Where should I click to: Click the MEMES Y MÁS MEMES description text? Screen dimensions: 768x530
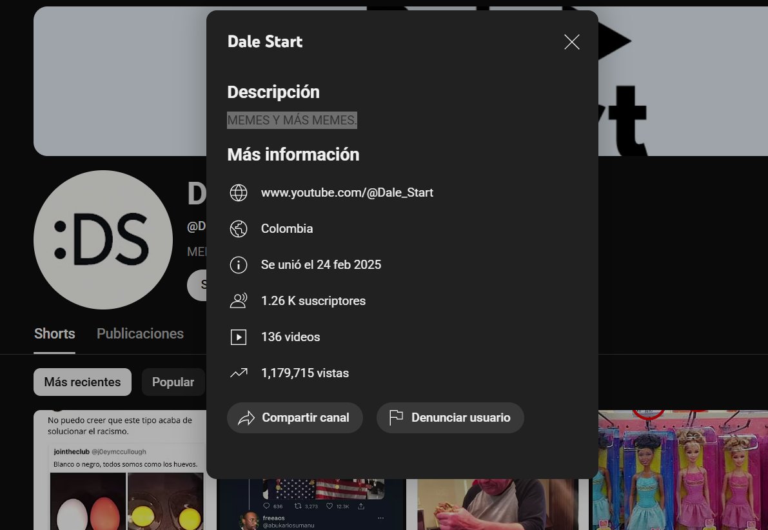point(292,120)
